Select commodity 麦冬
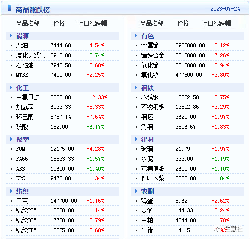Screen dimensions: 250x239 tap(147, 210)
